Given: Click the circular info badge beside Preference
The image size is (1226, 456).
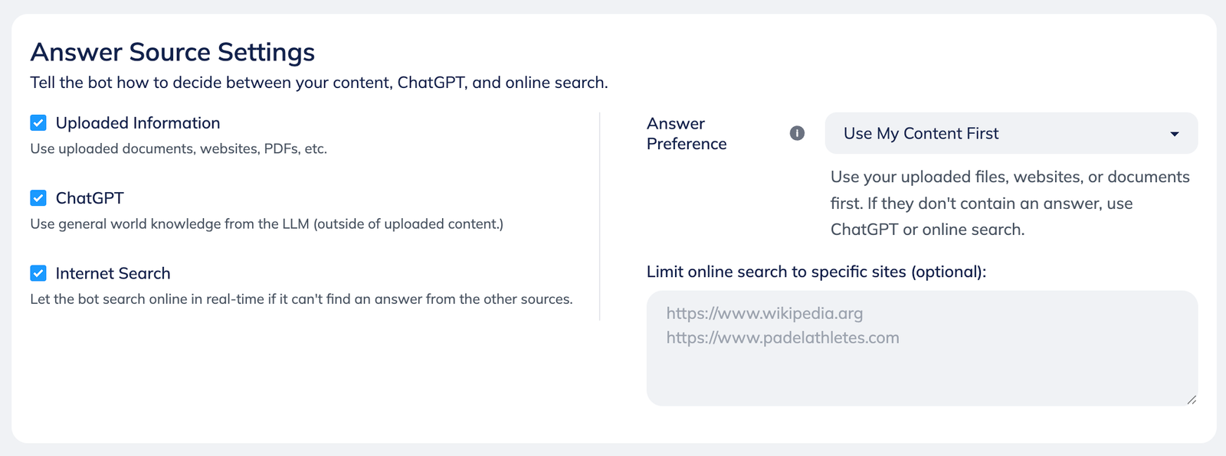Looking at the screenshot, I should pyautogui.click(x=797, y=133).
